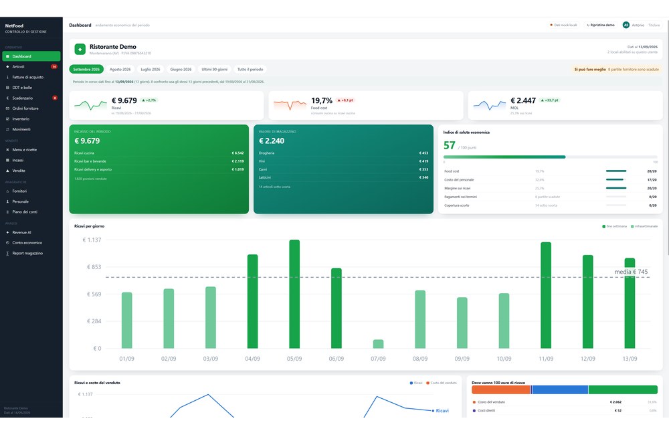Viewport: 669px width, 435px height.
Task: Click the Personale person icon
Action: 7,201
